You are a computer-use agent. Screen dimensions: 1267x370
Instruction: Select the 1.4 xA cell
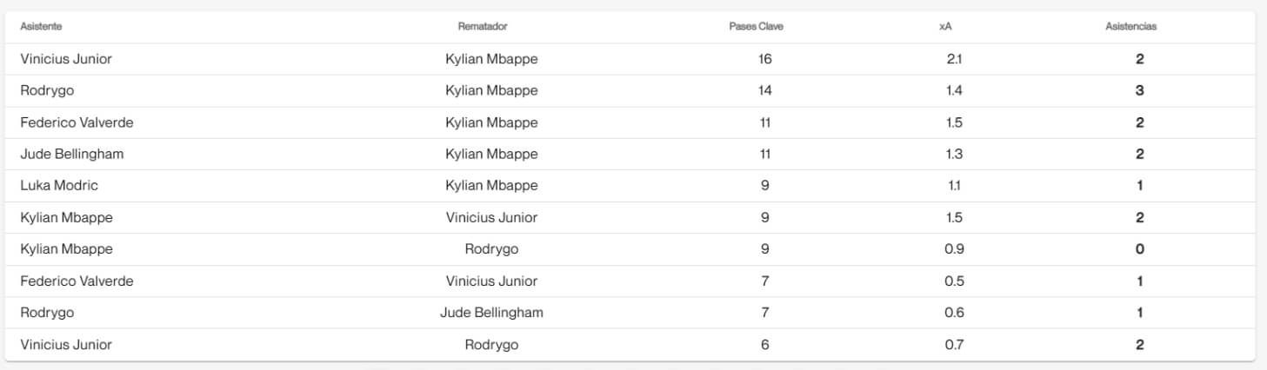[954, 91]
